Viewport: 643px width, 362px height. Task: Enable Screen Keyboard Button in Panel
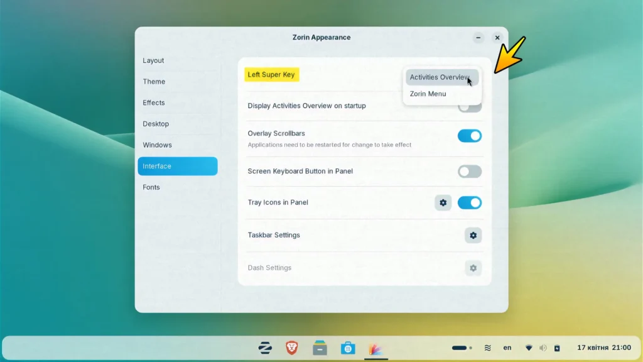pos(470,172)
